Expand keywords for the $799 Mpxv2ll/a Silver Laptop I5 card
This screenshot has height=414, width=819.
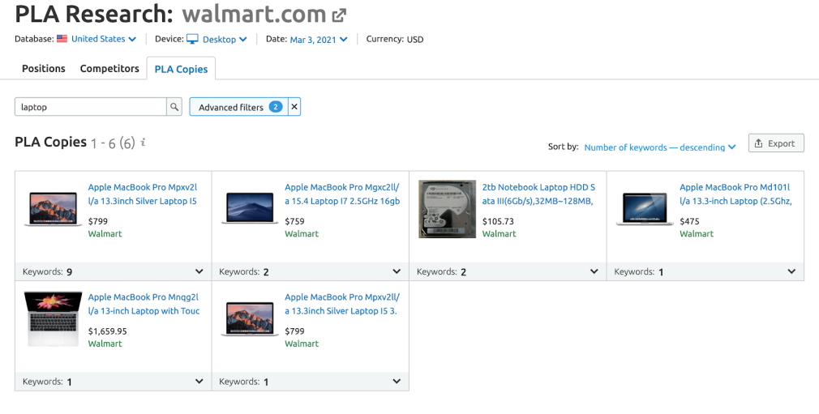click(x=199, y=271)
